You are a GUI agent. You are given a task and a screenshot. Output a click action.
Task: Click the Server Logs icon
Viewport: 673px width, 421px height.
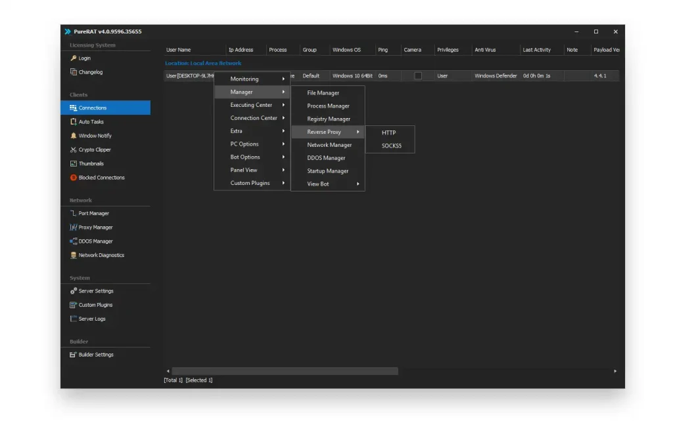pyautogui.click(x=74, y=319)
